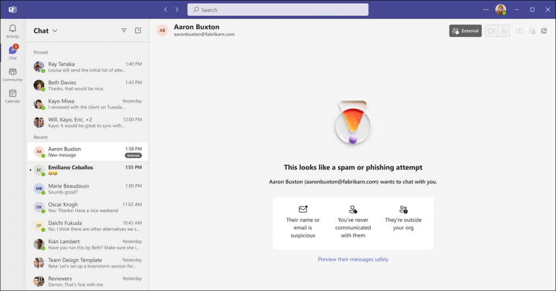Click aaronbuxton@fabrikarn.com under header name
Viewport: 556px width, 291px height.
204,34
